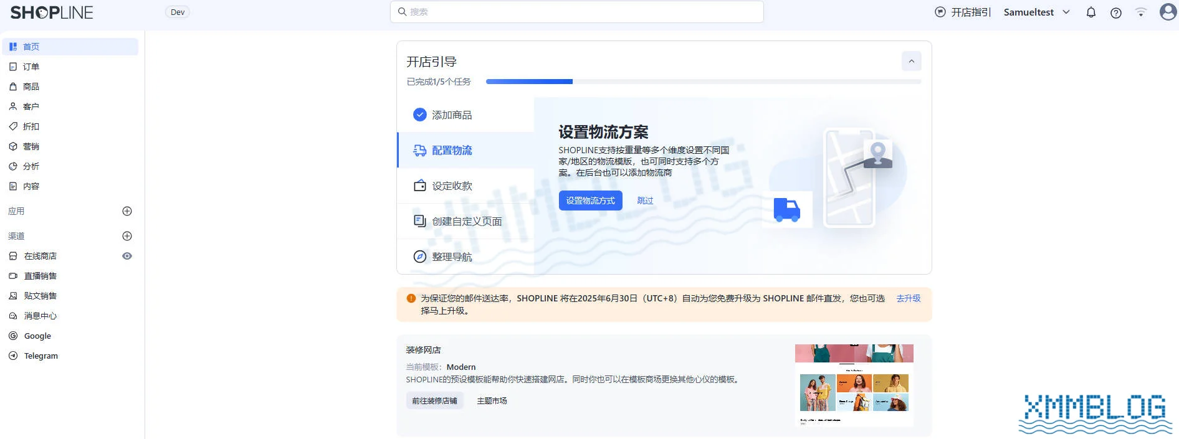This screenshot has width=1179, height=439.
Task: Click the 直播销售 camera icon
Action: point(13,276)
